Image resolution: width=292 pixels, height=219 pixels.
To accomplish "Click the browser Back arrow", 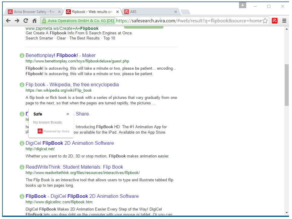I will (8, 21).
